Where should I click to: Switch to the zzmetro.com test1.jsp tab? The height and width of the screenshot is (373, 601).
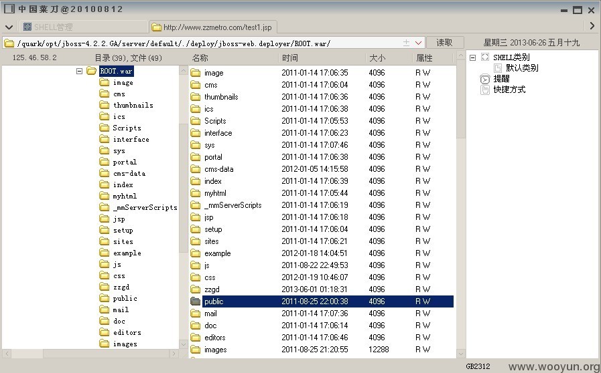point(212,27)
